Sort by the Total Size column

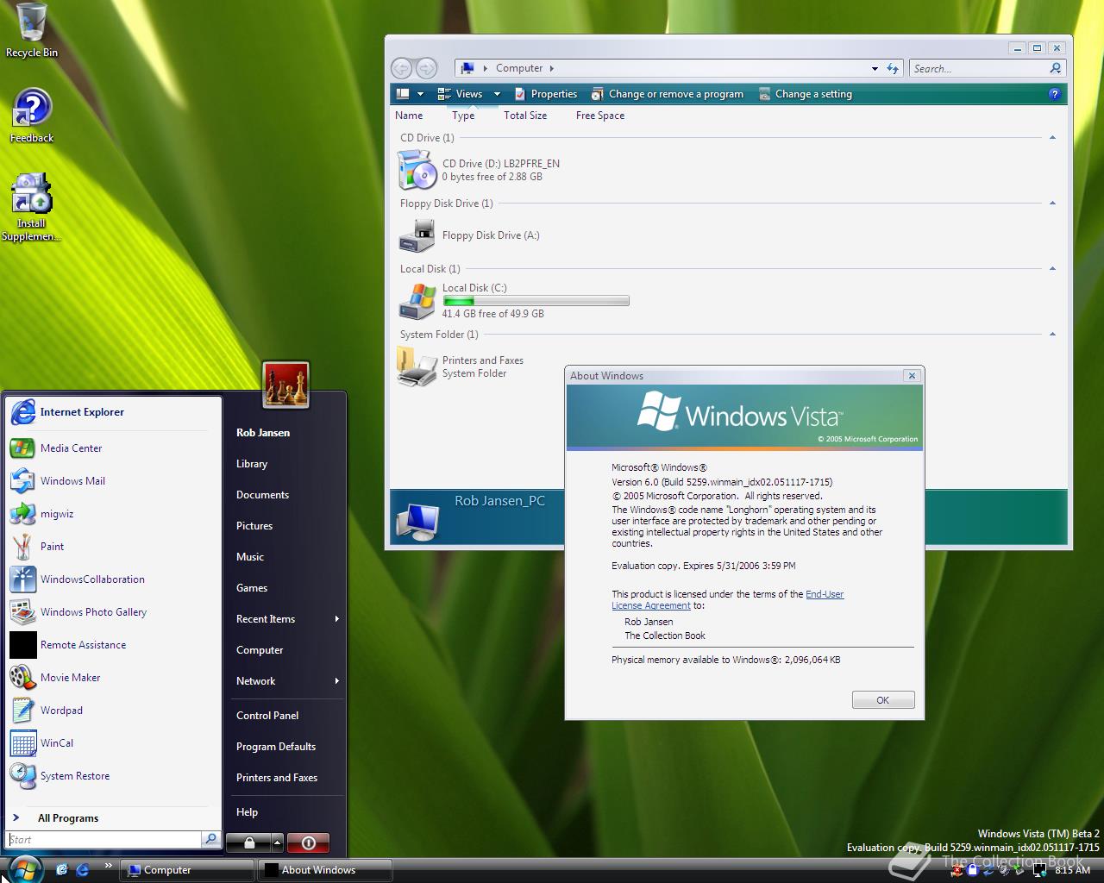pyautogui.click(x=525, y=116)
